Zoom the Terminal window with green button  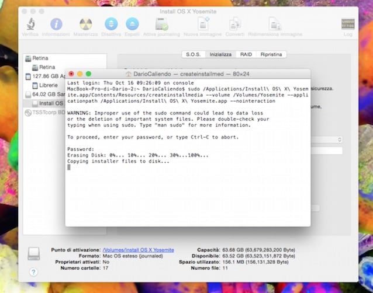pyautogui.click(x=88, y=74)
